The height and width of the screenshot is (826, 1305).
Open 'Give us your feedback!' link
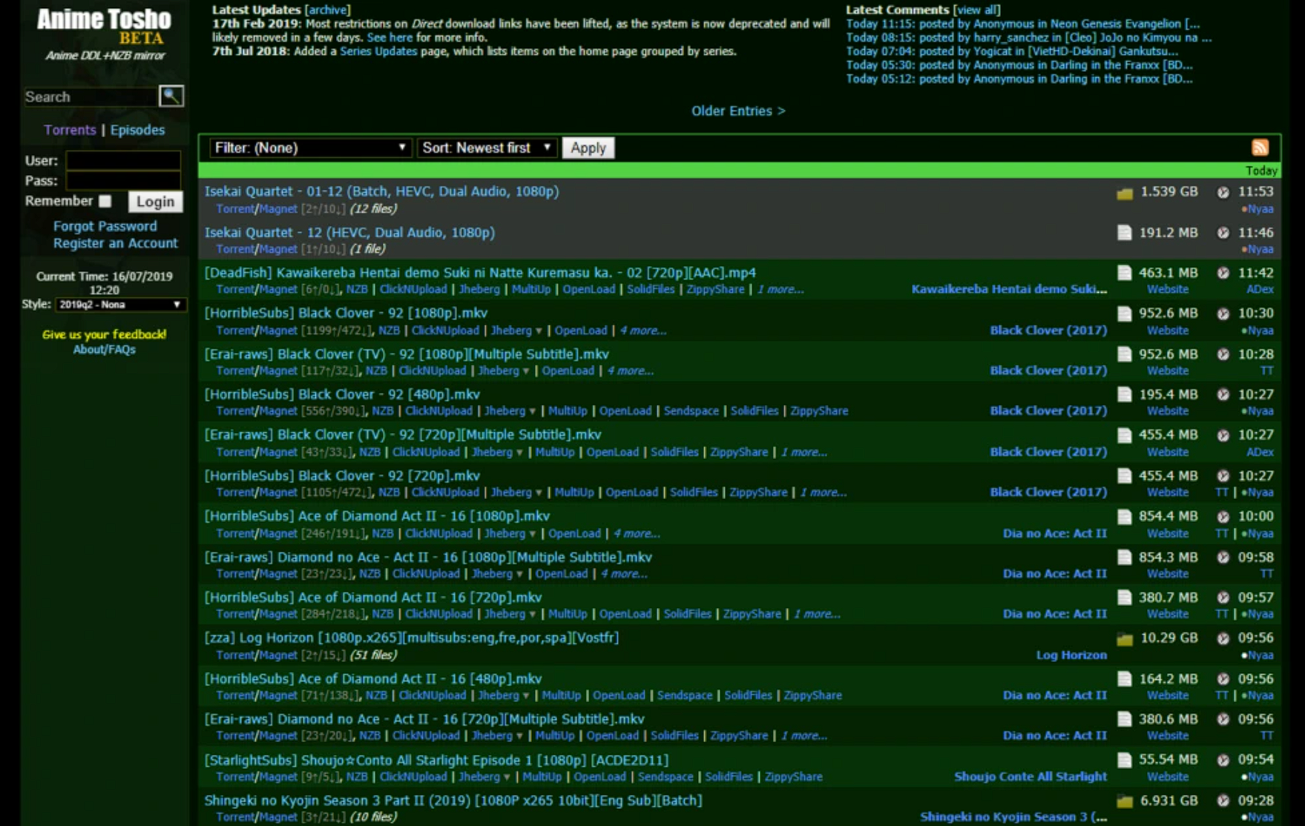(x=104, y=334)
